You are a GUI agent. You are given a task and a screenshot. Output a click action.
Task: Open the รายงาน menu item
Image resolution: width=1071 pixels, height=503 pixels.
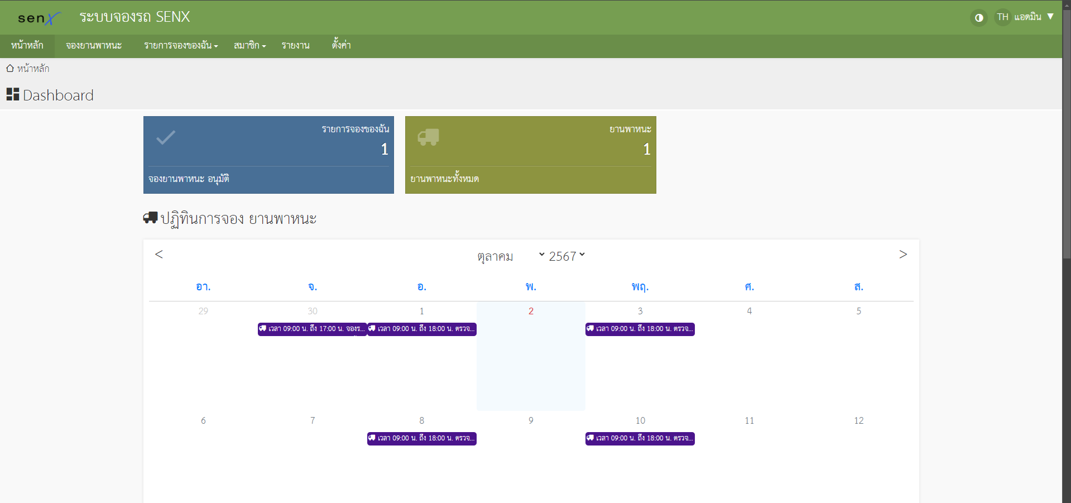click(295, 46)
